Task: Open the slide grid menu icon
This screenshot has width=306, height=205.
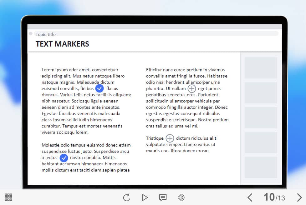Action: 8,197
